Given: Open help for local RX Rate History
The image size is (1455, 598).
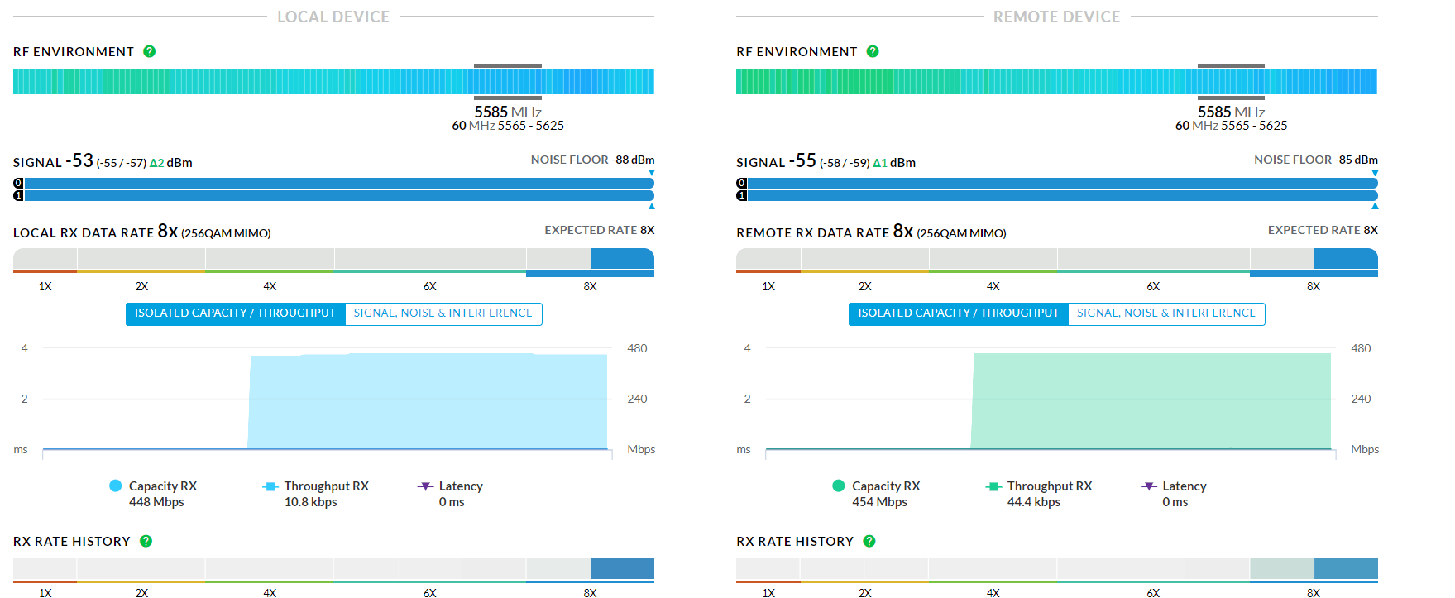Looking at the screenshot, I should 146,541.
